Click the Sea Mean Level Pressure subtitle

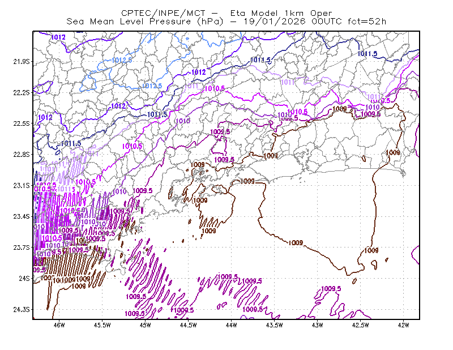[x=226, y=22]
